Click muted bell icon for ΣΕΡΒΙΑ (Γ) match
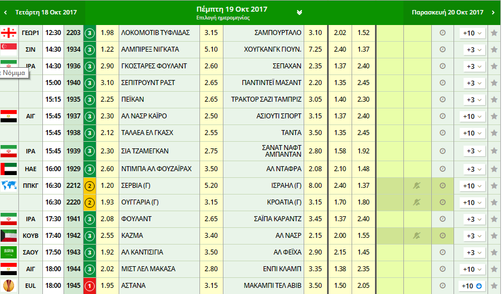 (x=416, y=186)
